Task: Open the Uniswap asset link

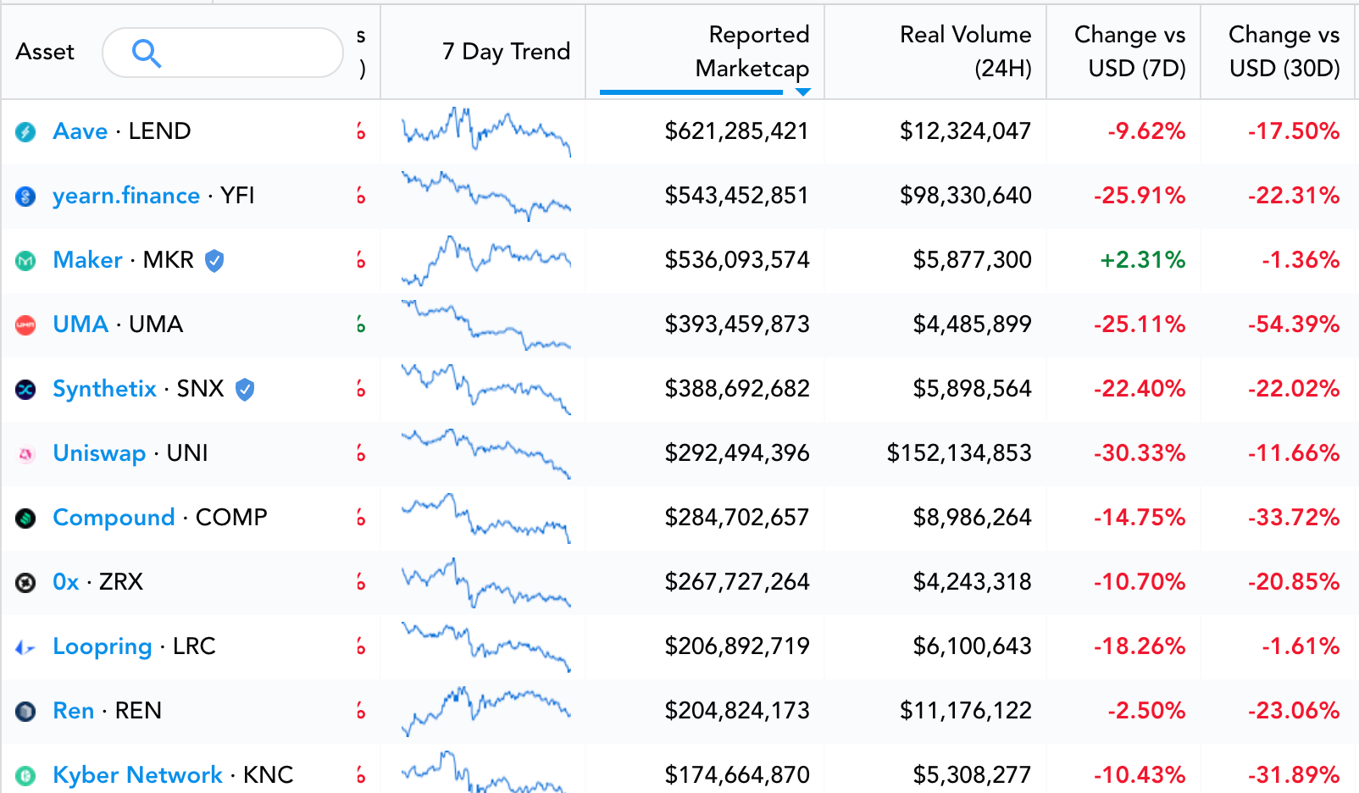Action: [99, 453]
